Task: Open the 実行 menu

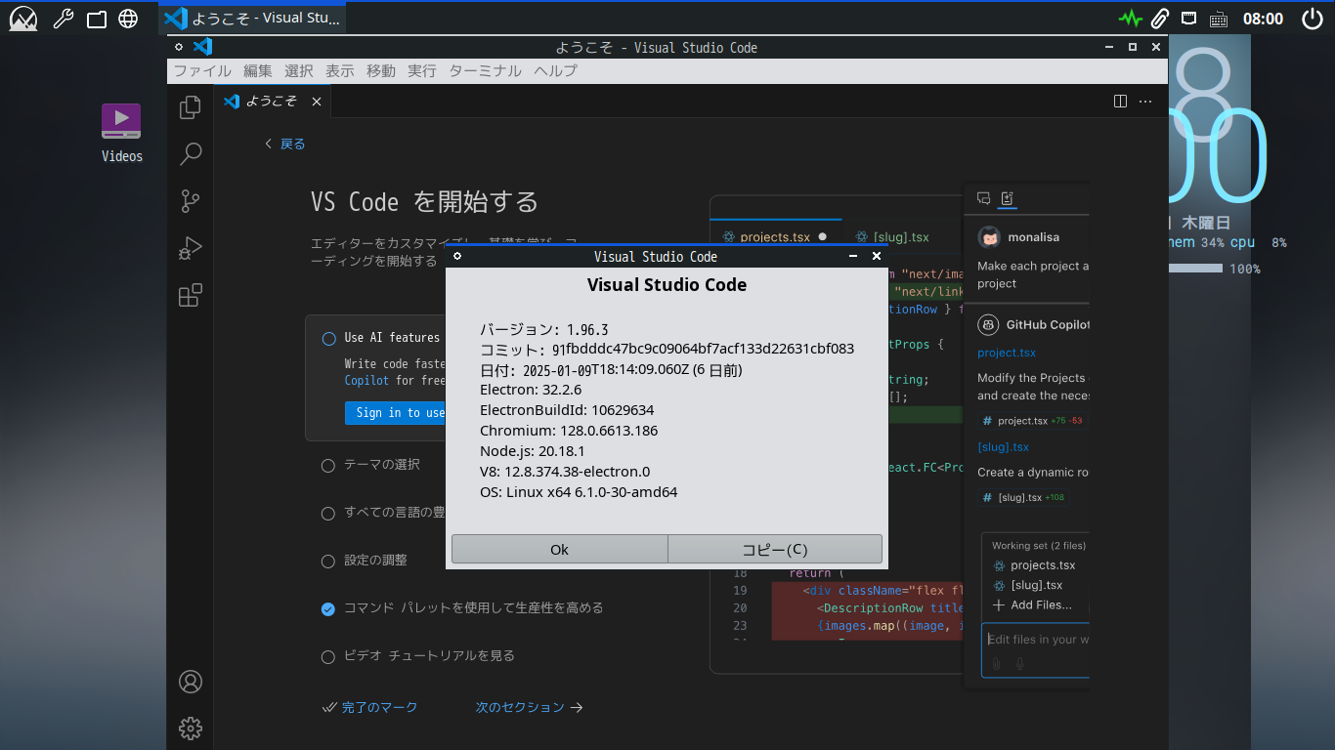Action: (x=422, y=71)
